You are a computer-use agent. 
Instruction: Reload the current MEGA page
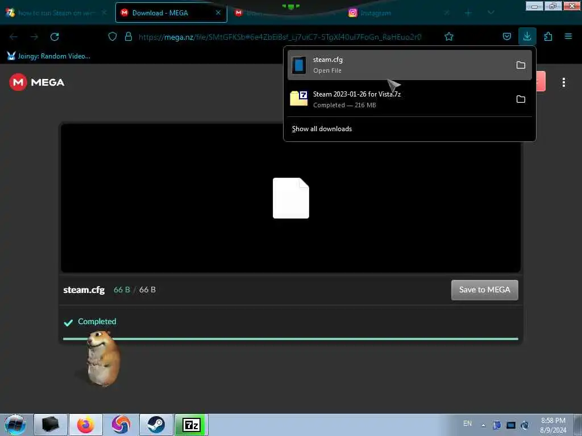(x=55, y=37)
